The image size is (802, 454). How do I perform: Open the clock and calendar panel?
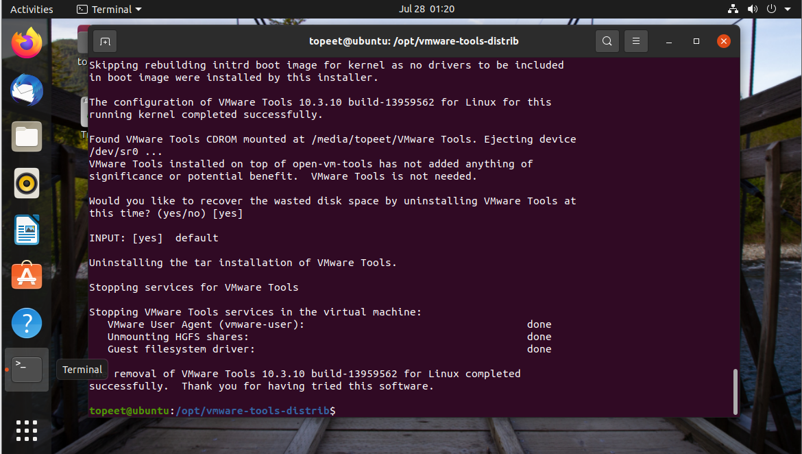426,9
